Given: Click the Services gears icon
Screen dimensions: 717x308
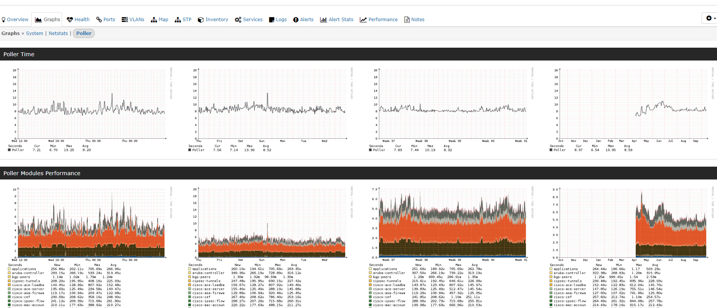Looking at the screenshot, I should click(238, 20).
